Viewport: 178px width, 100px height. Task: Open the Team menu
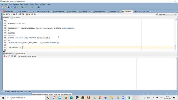(32, 4)
